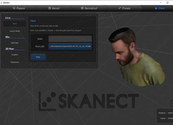The height and width of the screenshot is (125, 173).
Task: Click the Reconstruct tab icon
Action: point(82,8)
